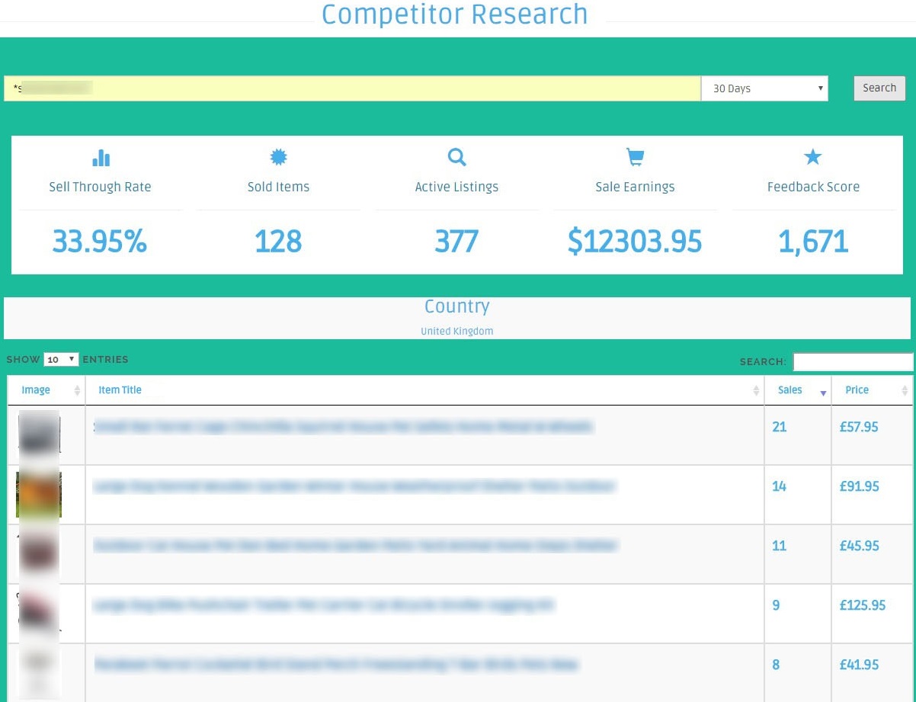Viewport: 916px width, 702px height.
Task: Click the Active Listings magnifier icon
Action: pyautogui.click(x=456, y=157)
